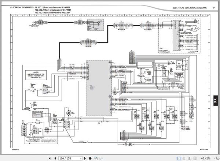
Task: Click the 65.42% zoom percentage value
Action: coord(206,158)
